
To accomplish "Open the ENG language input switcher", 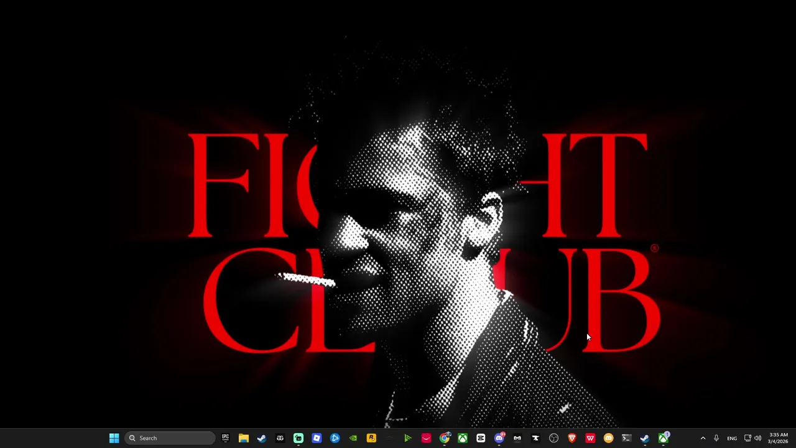I will coord(732,438).
